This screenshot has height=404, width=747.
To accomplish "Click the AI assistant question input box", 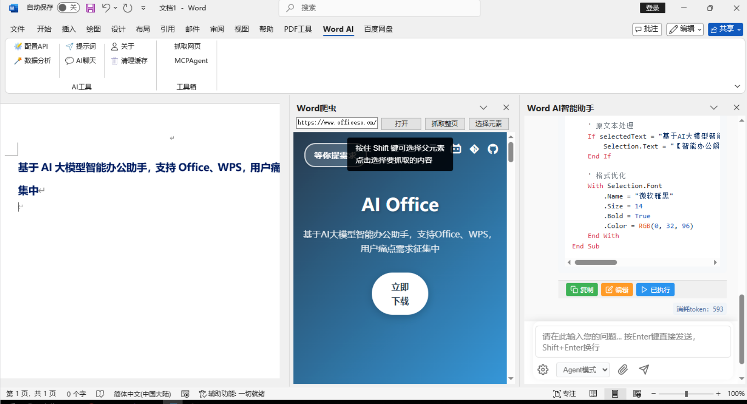I will tap(633, 341).
